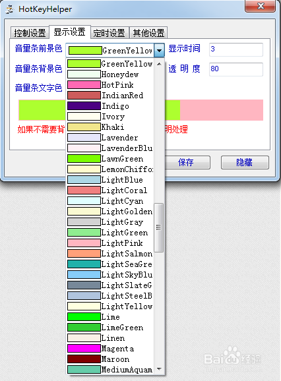Pick LightYellow from the color list
Screen dimensions: 281x381
coord(110,307)
